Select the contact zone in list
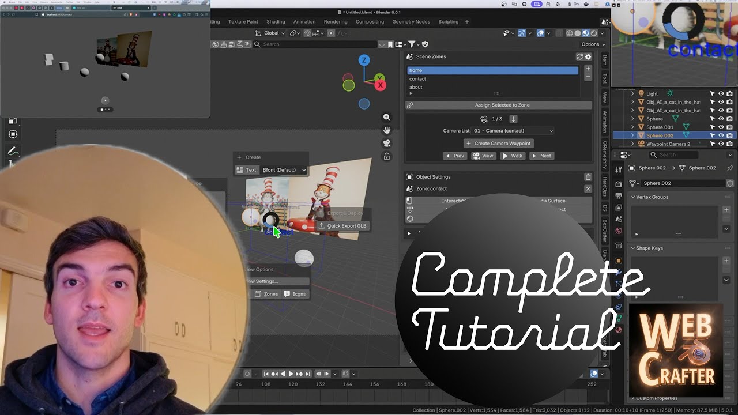Image resolution: width=738 pixels, height=415 pixels. pos(492,79)
